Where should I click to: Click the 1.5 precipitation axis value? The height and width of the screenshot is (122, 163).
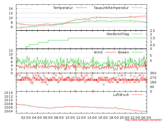[x=153, y=38]
